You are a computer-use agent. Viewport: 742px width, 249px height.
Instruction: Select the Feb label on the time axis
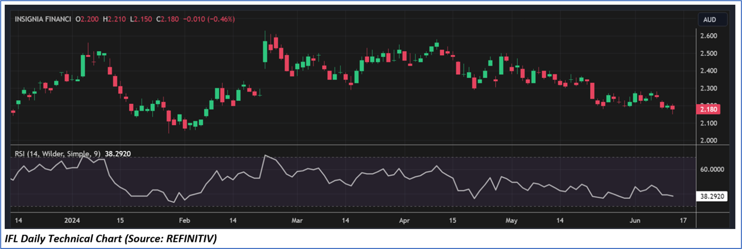(x=184, y=220)
